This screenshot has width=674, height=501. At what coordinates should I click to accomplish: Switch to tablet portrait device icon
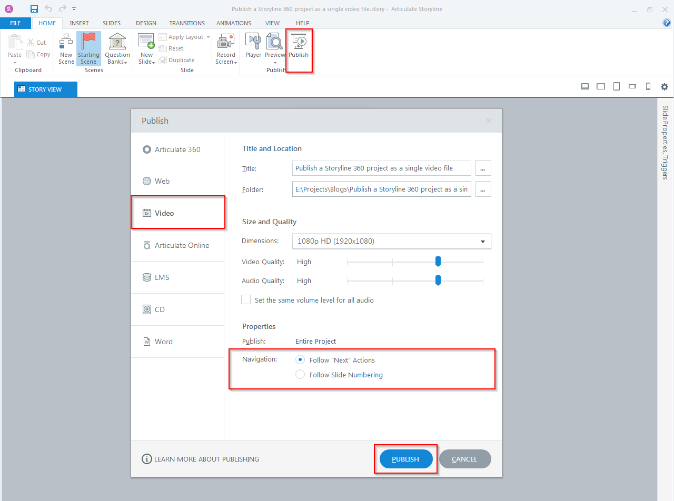pos(617,87)
